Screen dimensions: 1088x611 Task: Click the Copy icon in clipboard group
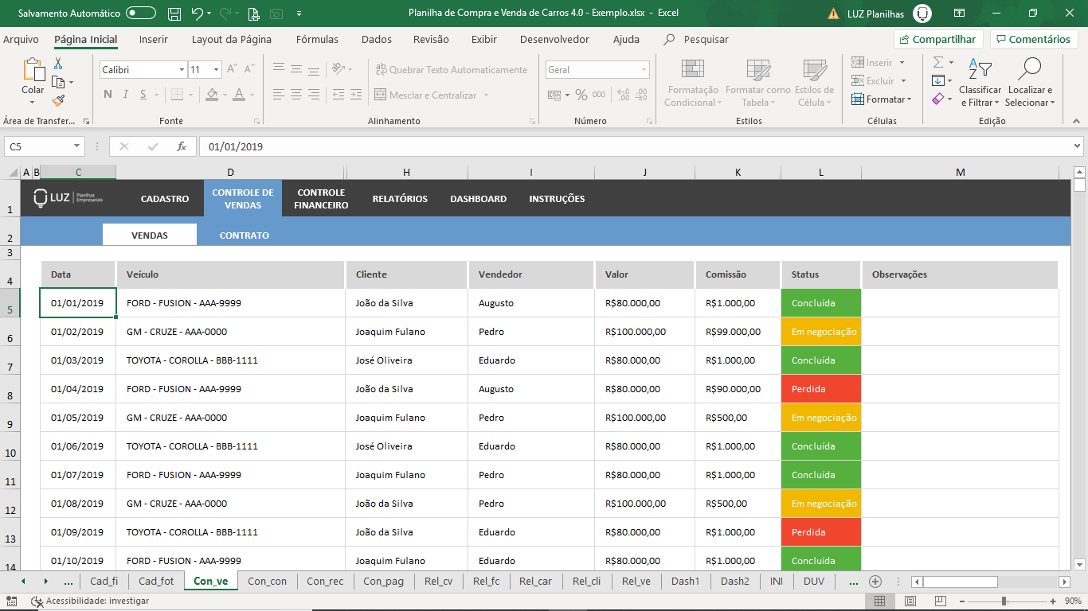[58, 82]
